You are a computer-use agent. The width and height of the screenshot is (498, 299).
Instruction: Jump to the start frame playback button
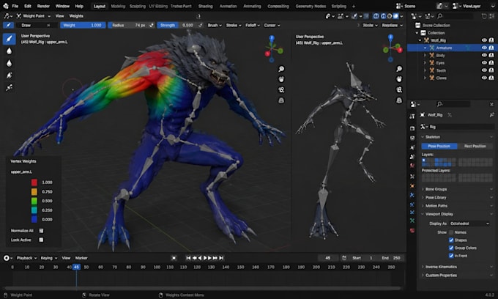click(x=188, y=258)
